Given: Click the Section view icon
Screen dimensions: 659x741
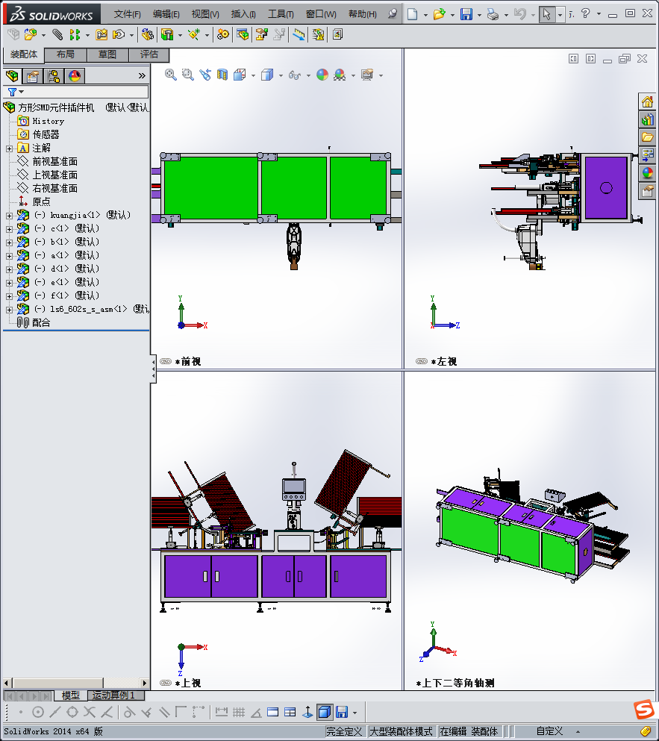Looking at the screenshot, I should (222, 75).
